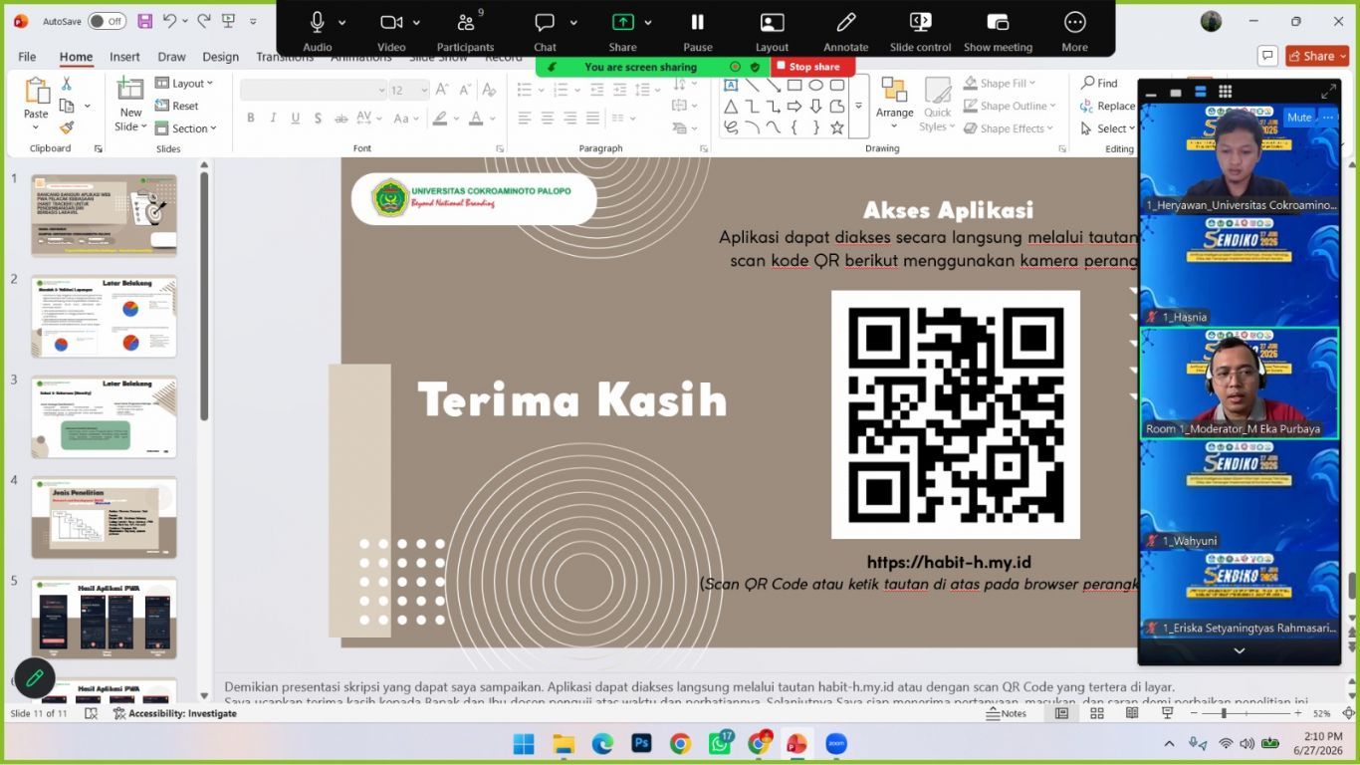Click the Reset slide button
The width and height of the screenshot is (1360, 765).
[x=177, y=106]
